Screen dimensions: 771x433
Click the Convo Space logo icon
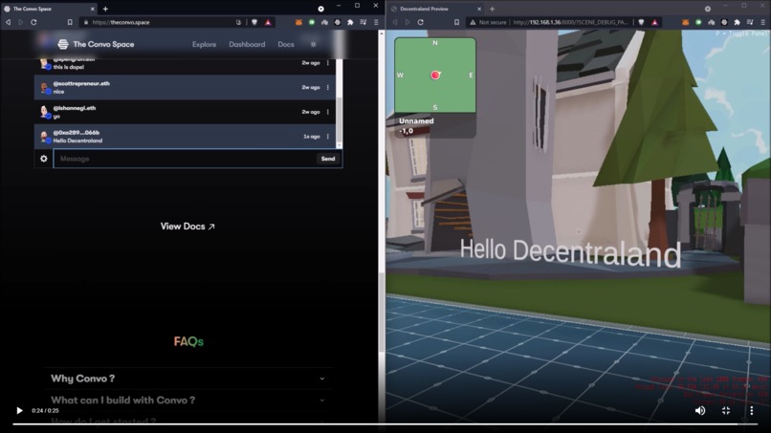point(63,44)
